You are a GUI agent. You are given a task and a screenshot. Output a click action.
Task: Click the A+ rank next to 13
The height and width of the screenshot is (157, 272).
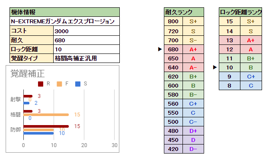251,40
